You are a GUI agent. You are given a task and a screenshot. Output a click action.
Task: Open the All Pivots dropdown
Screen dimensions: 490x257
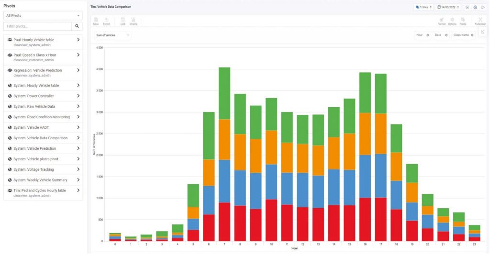pos(43,15)
